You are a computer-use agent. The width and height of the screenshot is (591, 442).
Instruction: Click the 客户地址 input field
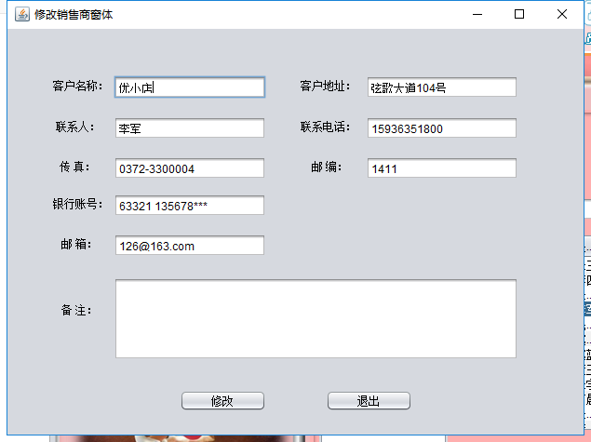tap(441, 87)
